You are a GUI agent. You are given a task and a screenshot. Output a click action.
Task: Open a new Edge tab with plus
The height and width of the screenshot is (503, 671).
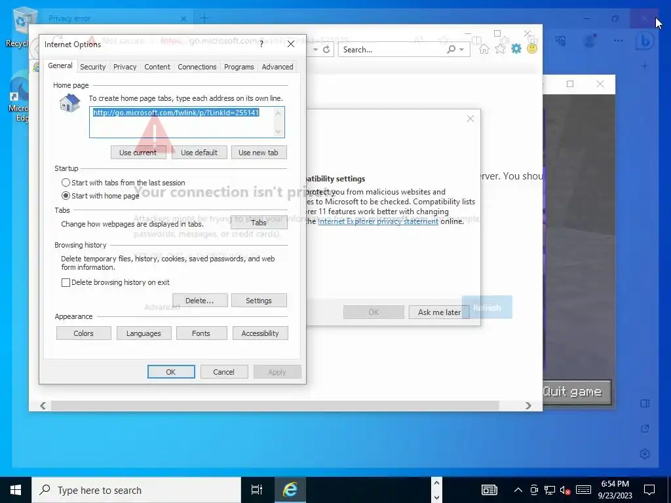(x=204, y=18)
